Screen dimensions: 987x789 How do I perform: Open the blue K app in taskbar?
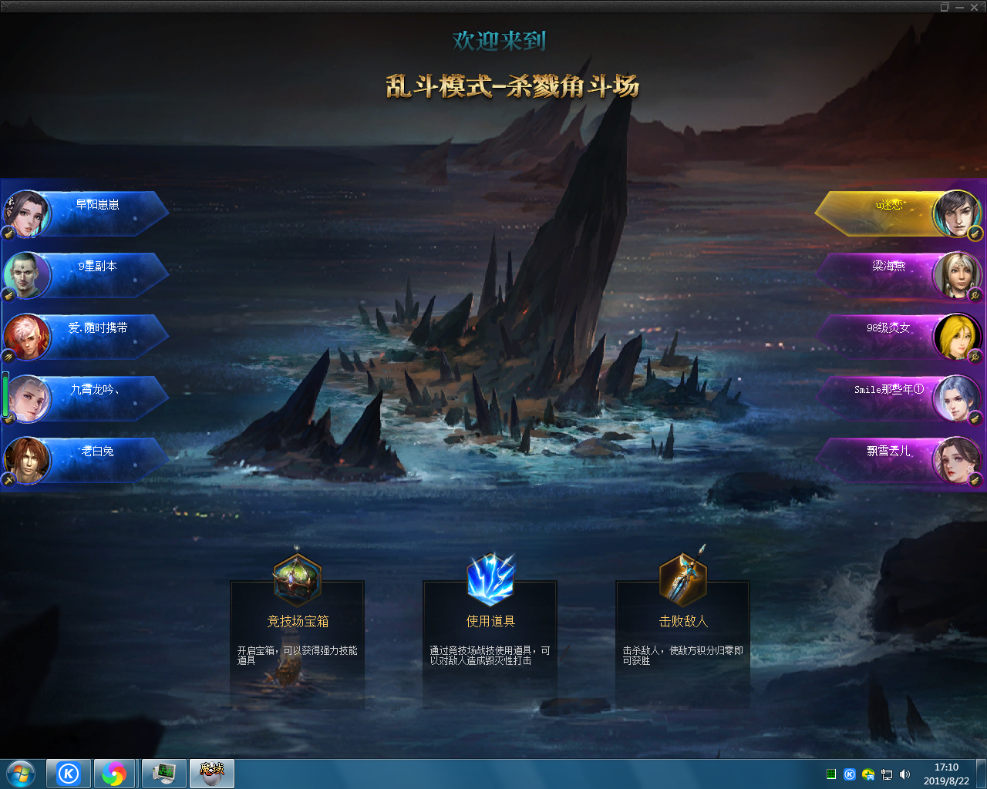click(x=69, y=774)
